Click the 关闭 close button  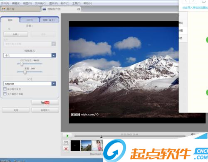[x=16, y=110]
